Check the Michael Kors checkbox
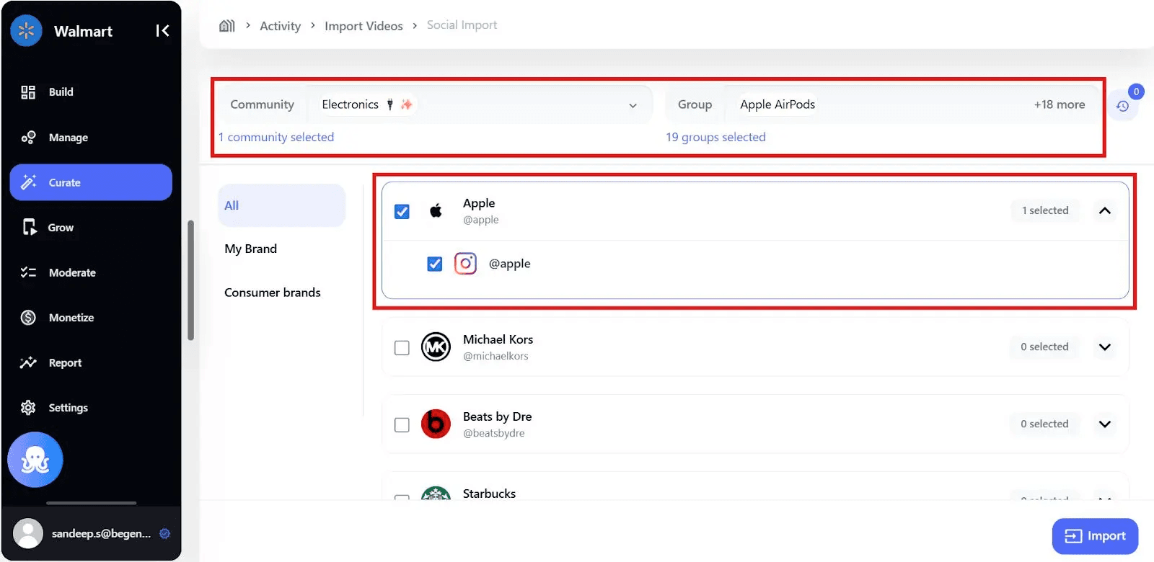The image size is (1154, 562). 402,348
